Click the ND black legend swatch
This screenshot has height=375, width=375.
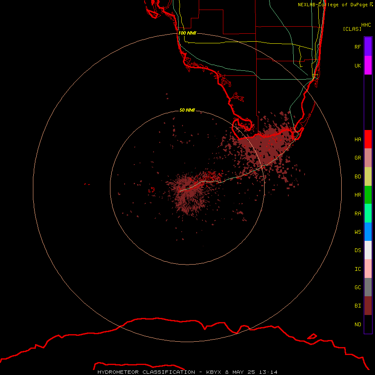368,324
